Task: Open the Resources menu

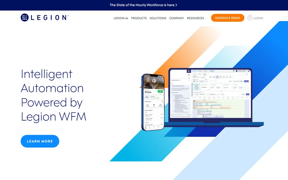Action: click(x=195, y=18)
